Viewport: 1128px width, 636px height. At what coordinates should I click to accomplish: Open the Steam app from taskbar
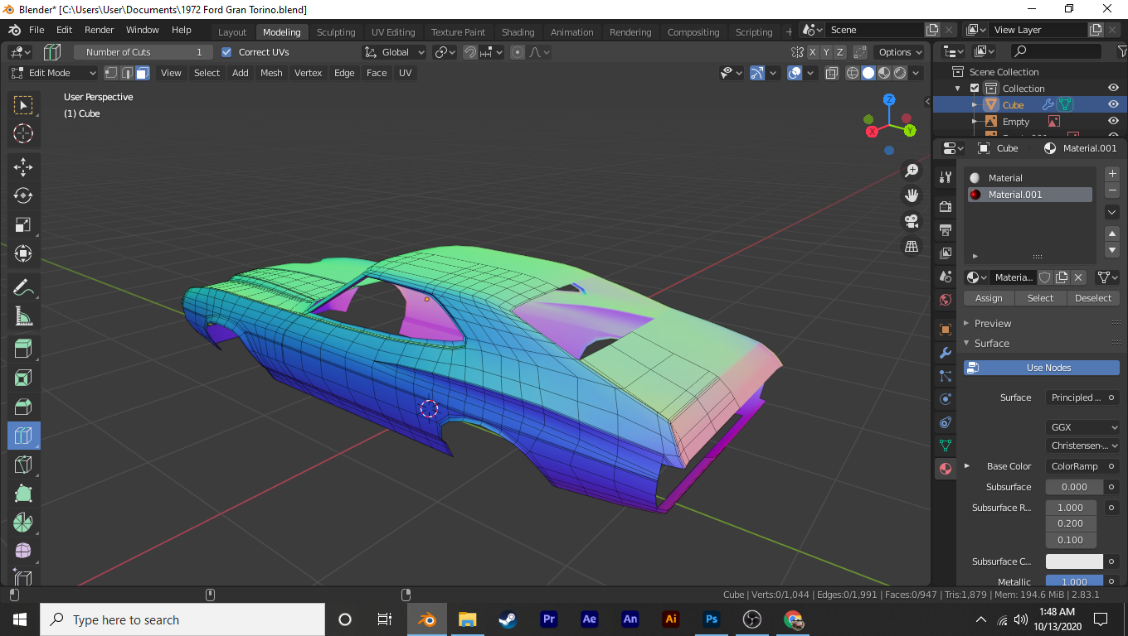click(x=508, y=619)
